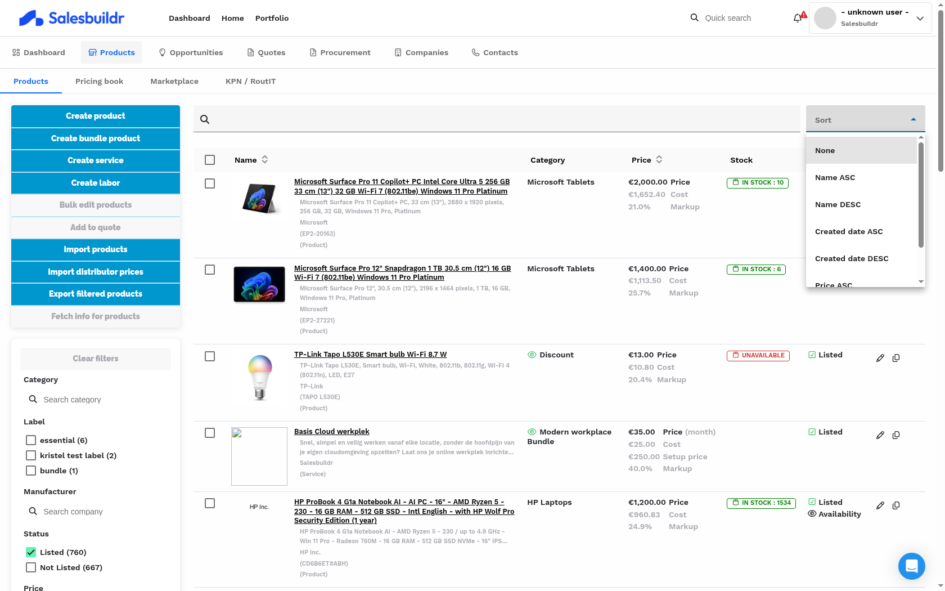
Task: Choose Created date DESC sort option
Action: coord(862,258)
